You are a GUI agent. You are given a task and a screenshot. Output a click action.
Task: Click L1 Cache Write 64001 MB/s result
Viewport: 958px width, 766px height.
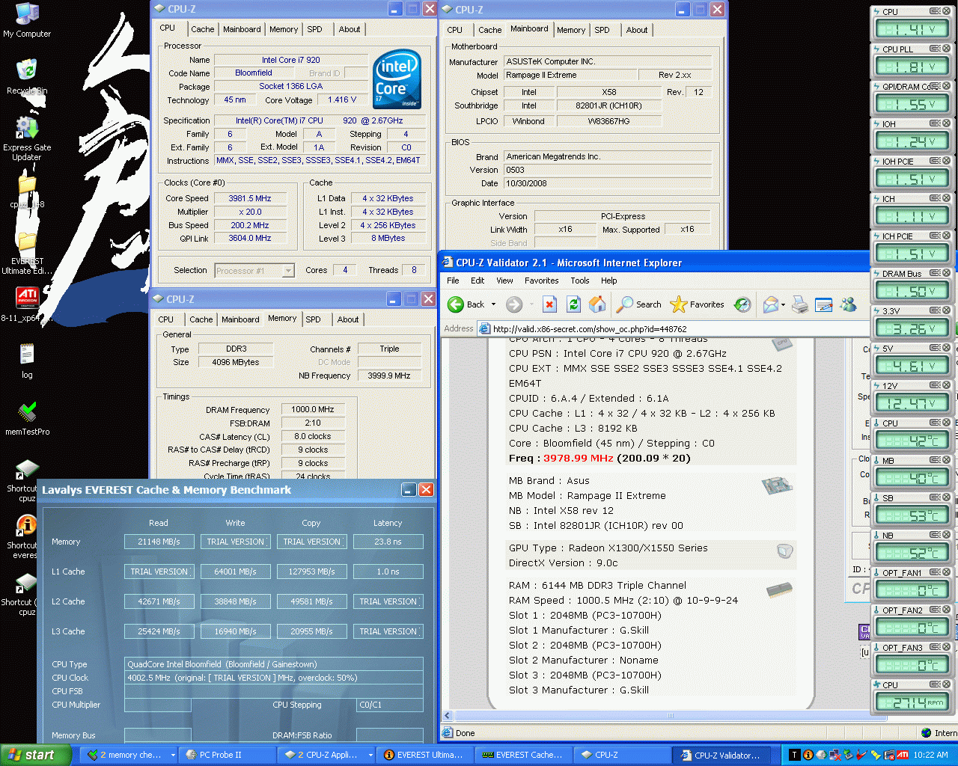[x=235, y=572]
